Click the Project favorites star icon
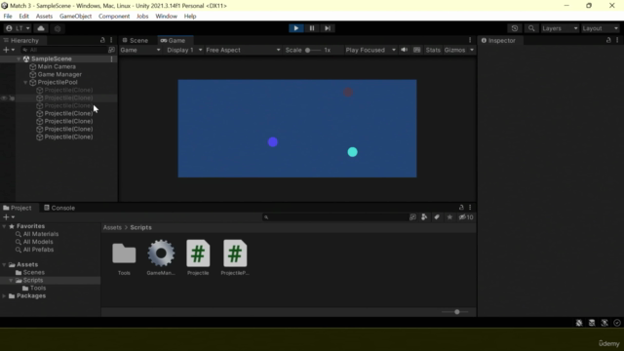The height and width of the screenshot is (351, 624). coord(449,217)
